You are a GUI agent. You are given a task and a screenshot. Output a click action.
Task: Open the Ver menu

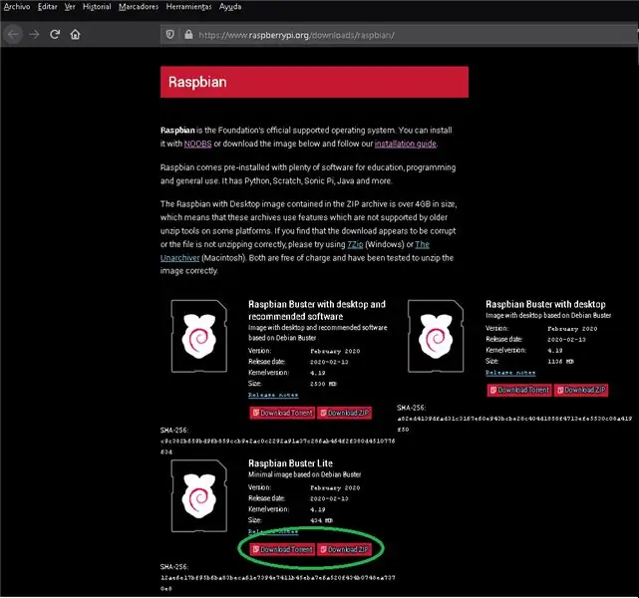[x=70, y=7]
